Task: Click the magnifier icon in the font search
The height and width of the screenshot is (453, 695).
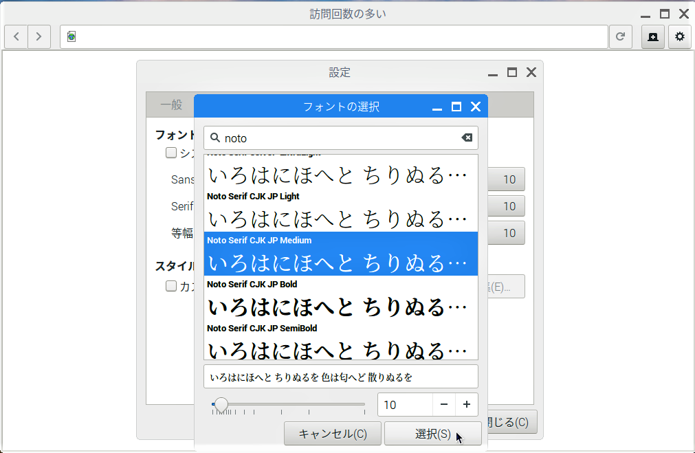Action: (214, 137)
